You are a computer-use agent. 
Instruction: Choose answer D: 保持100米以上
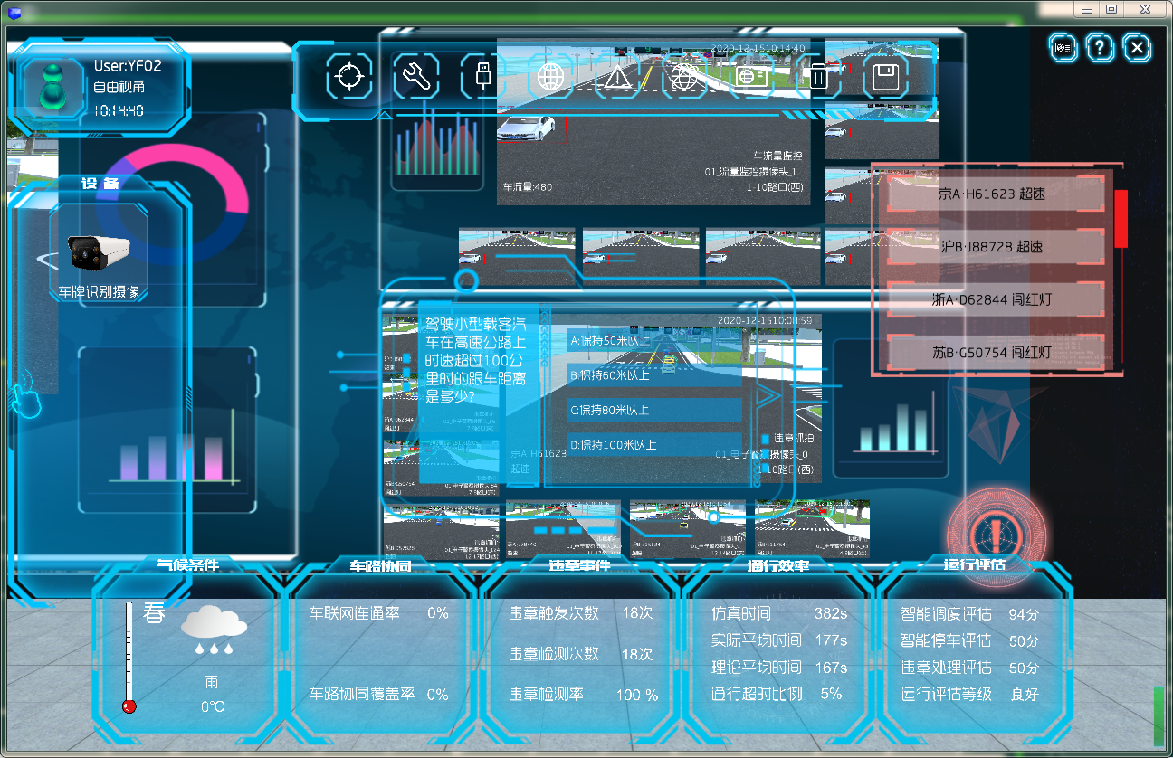point(653,445)
